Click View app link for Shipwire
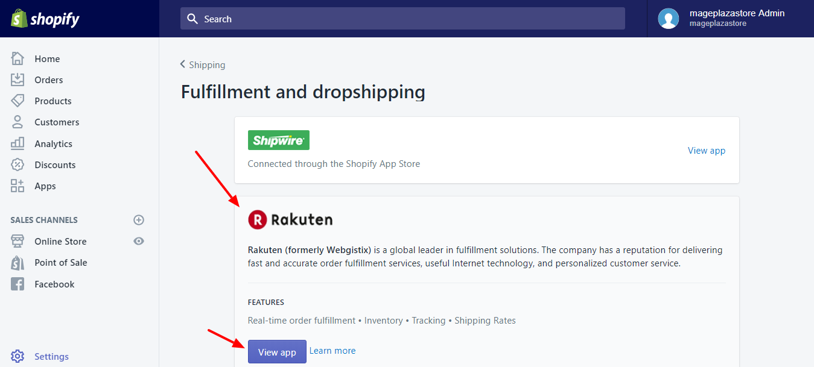 pyautogui.click(x=707, y=150)
